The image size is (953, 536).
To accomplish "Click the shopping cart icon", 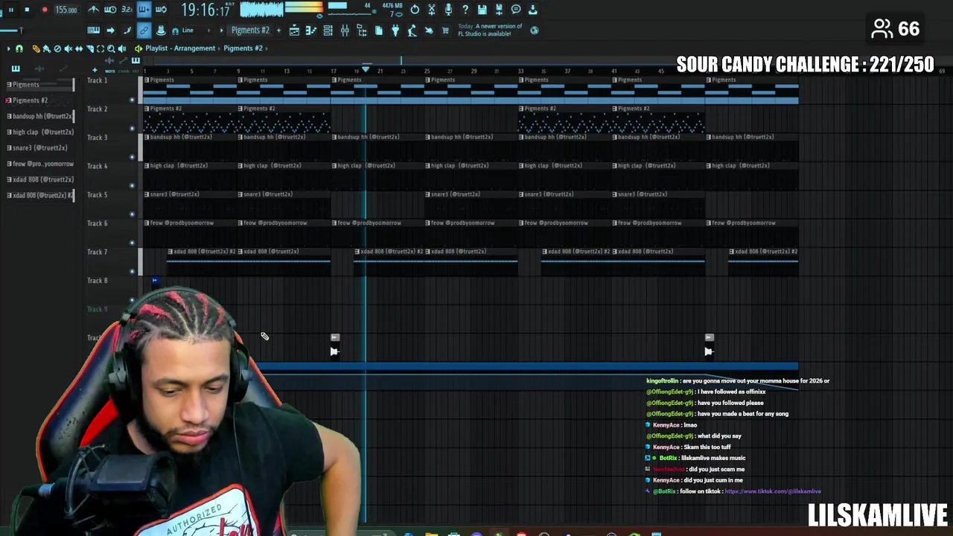I will click(x=446, y=31).
